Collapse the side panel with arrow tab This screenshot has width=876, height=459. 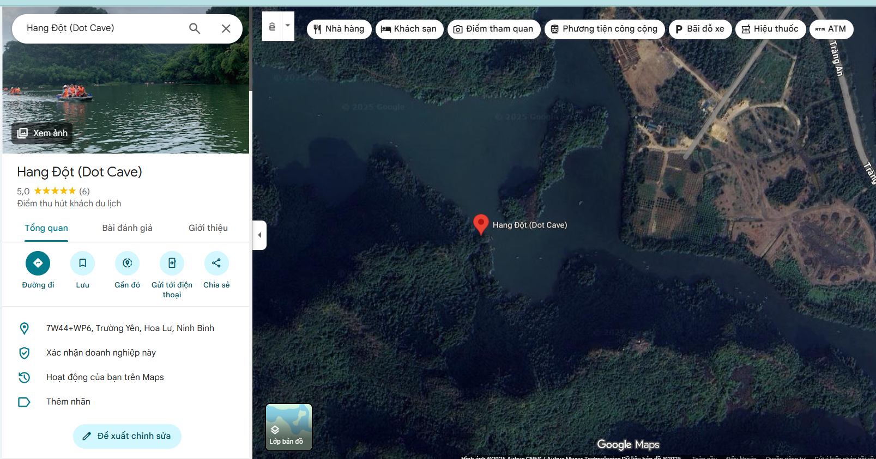point(259,235)
